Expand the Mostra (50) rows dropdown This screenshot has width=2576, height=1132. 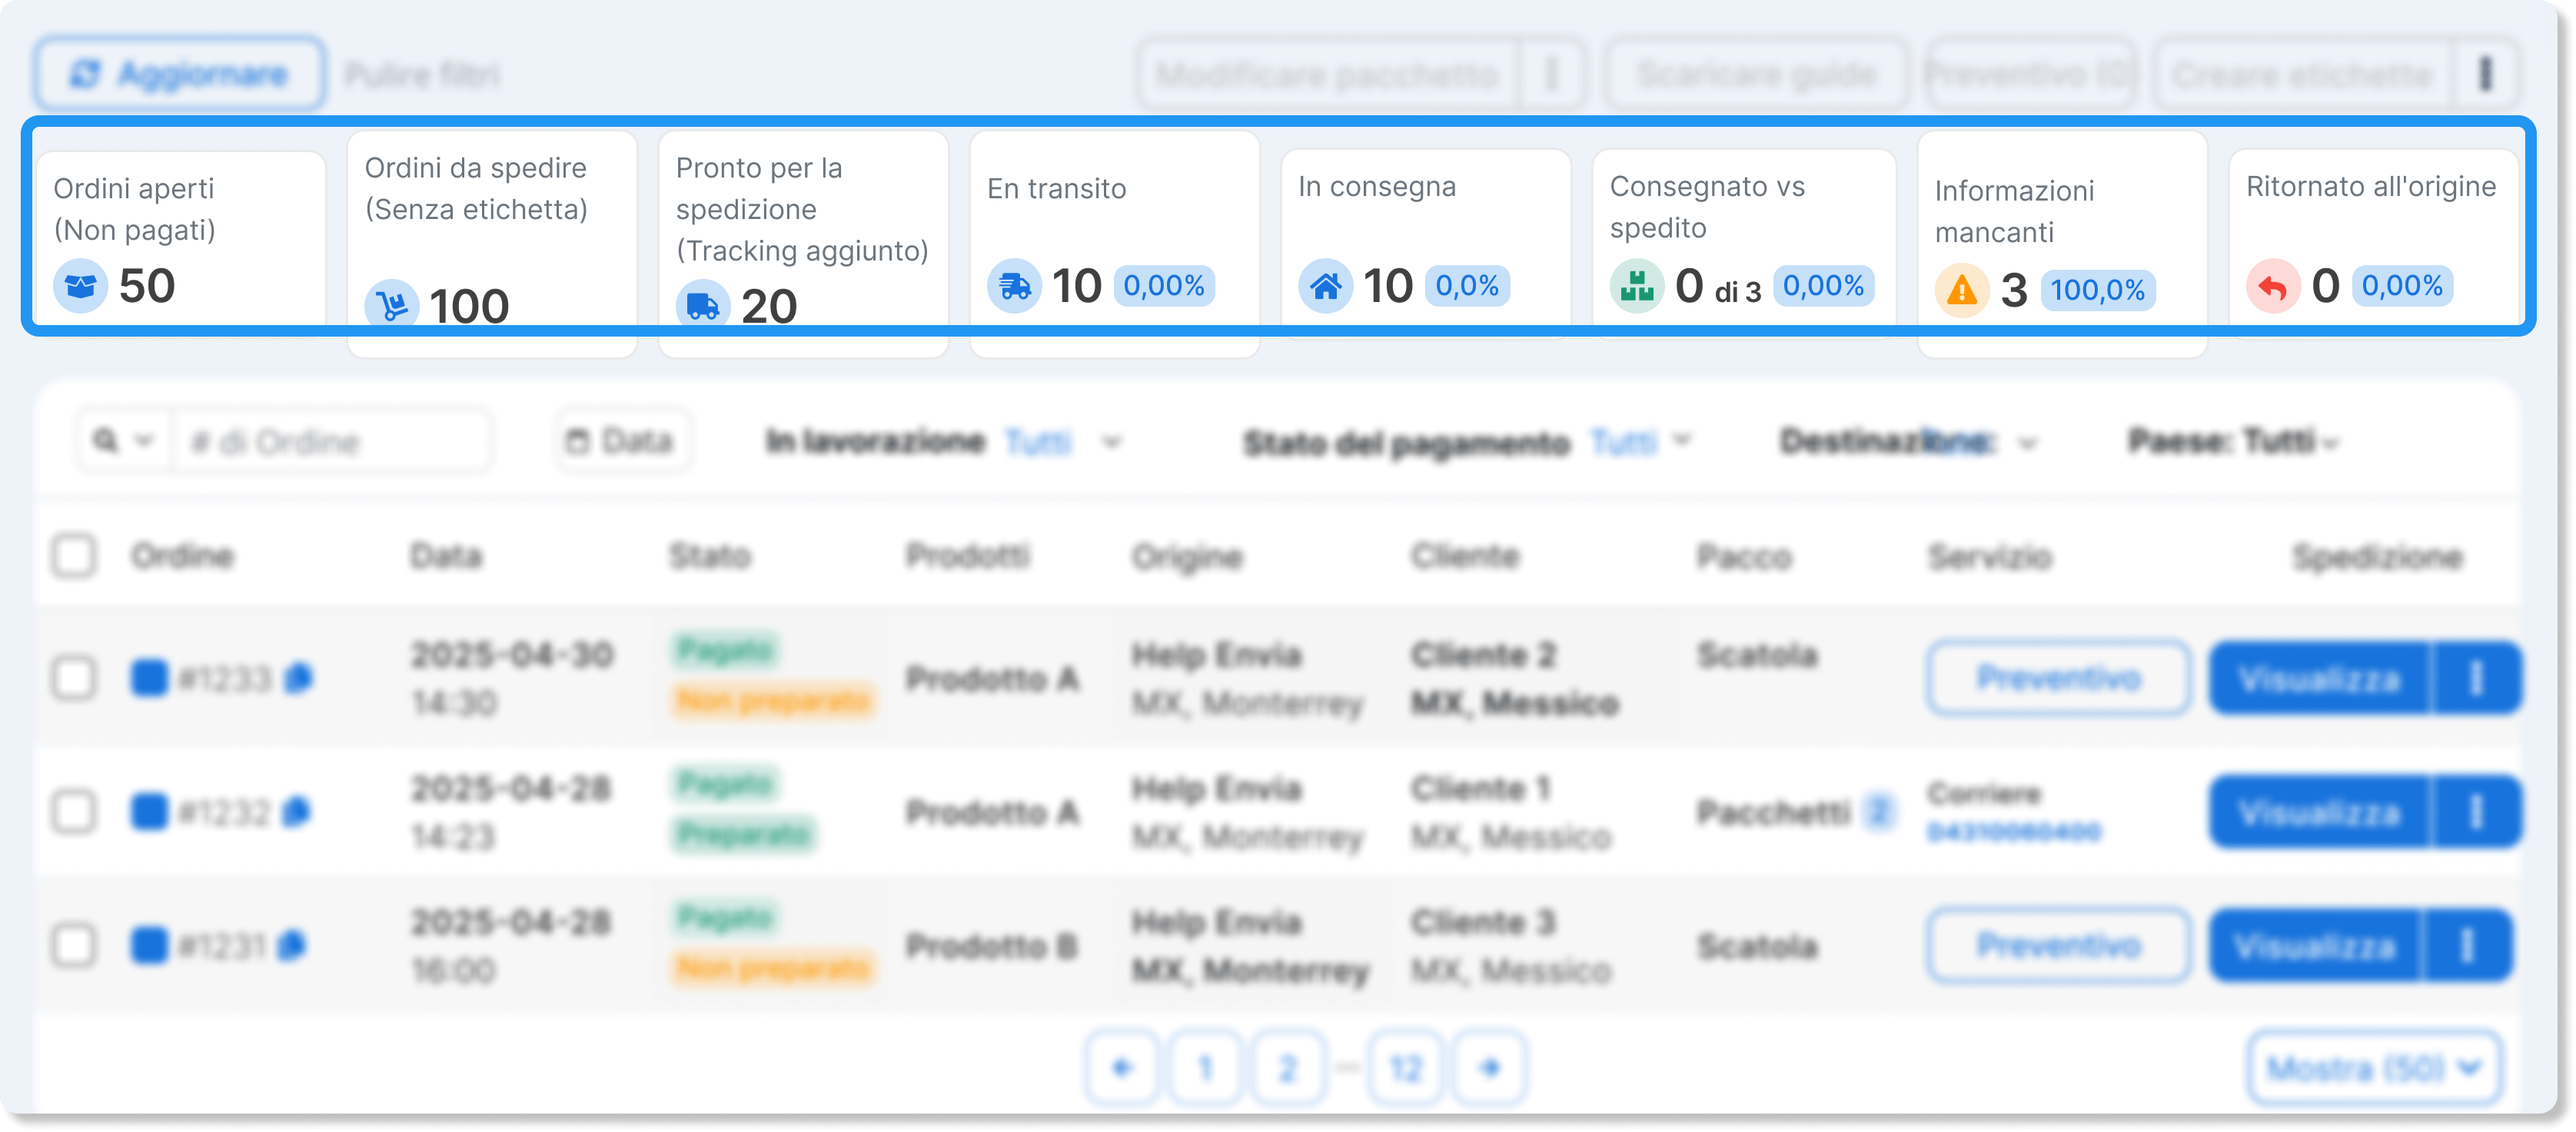click(x=2373, y=1068)
